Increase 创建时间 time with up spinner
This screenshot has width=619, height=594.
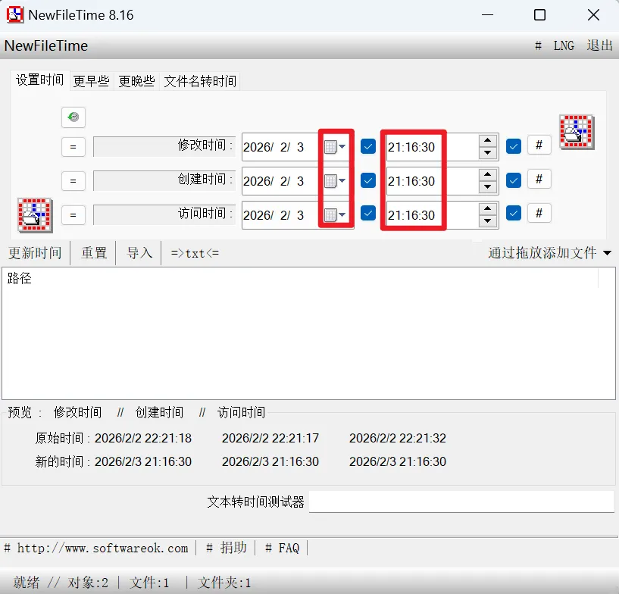coord(487,174)
